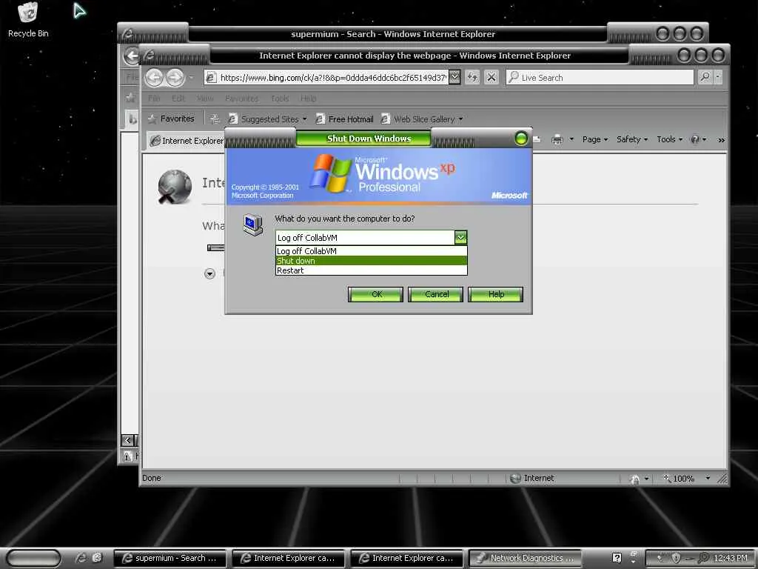Refresh the page with the refresh icon
758x569 pixels.
[x=472, y=77]
